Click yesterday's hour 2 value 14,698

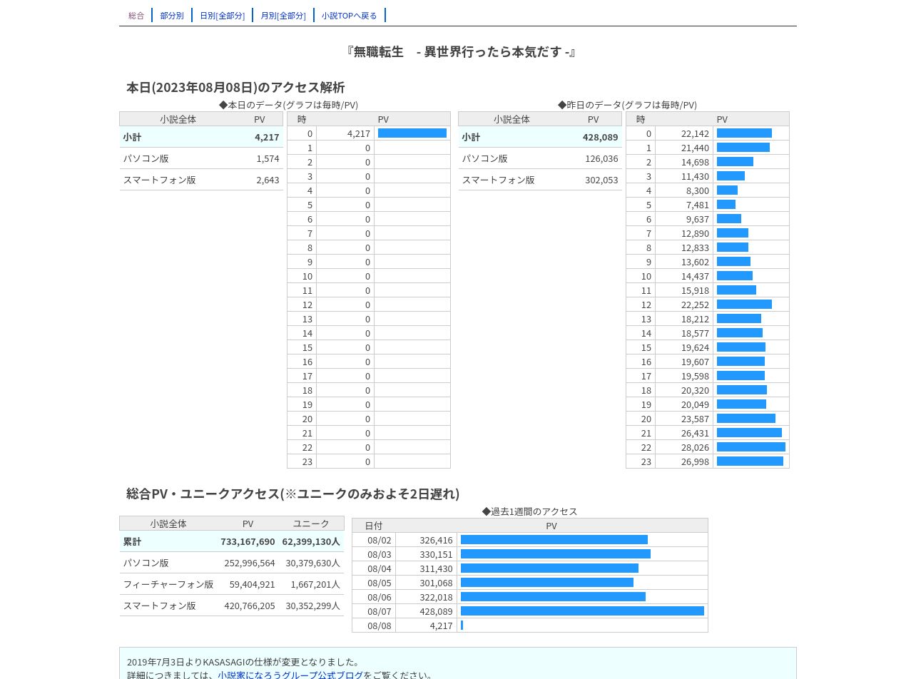695,162
